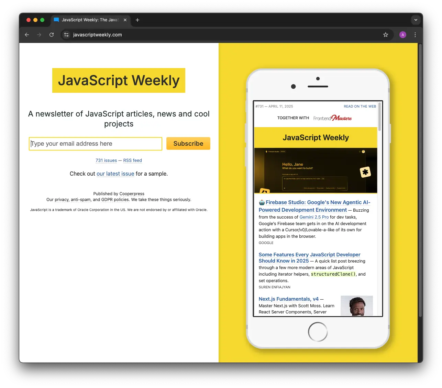Open Chrome's three-dot menu
The width and height of the screenshot is (442, 388).
tap(415, 35)
